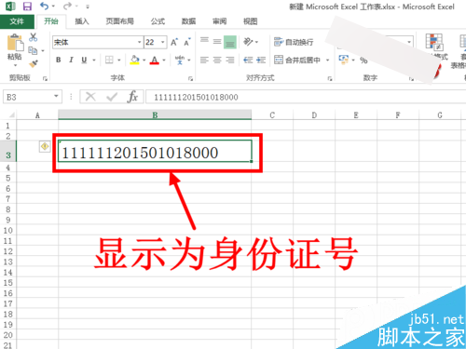
Task: Click 合并后居中 merge and center
Action: [x=297, y=60]
